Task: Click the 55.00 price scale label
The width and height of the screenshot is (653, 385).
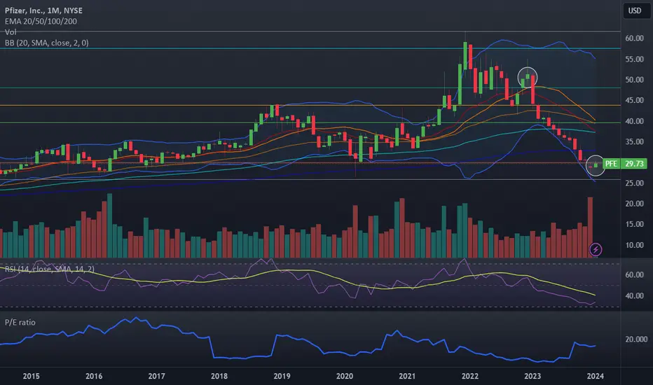Action: point(634,59)
